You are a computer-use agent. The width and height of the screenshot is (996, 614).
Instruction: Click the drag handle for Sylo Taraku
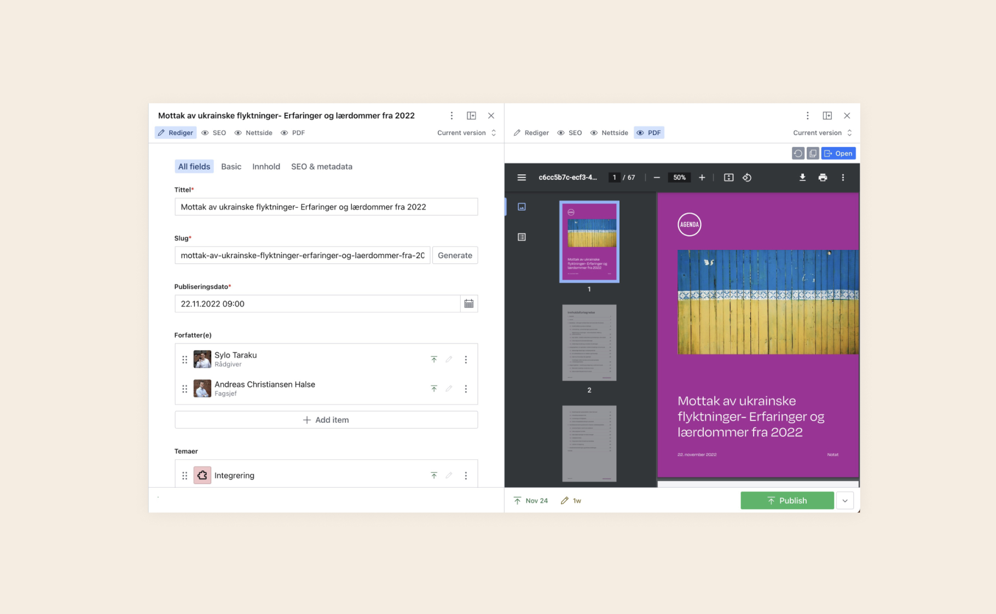tap(184, 360)
